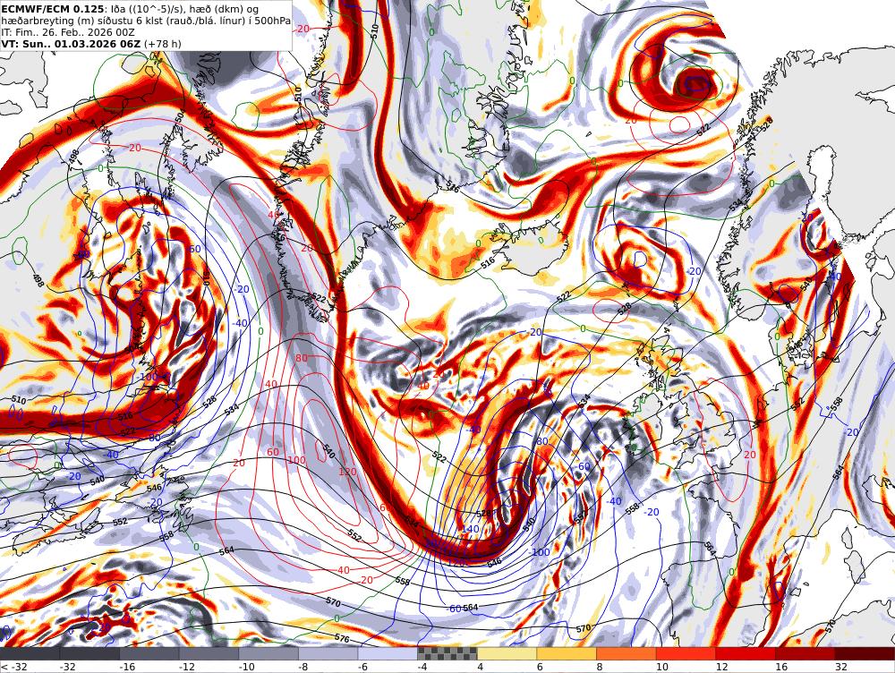Viewport: 895px width, 673px height.
Task: Click the lavender swatch between -8 and -6
Action: pyautogui.click(x=328, y=654)
